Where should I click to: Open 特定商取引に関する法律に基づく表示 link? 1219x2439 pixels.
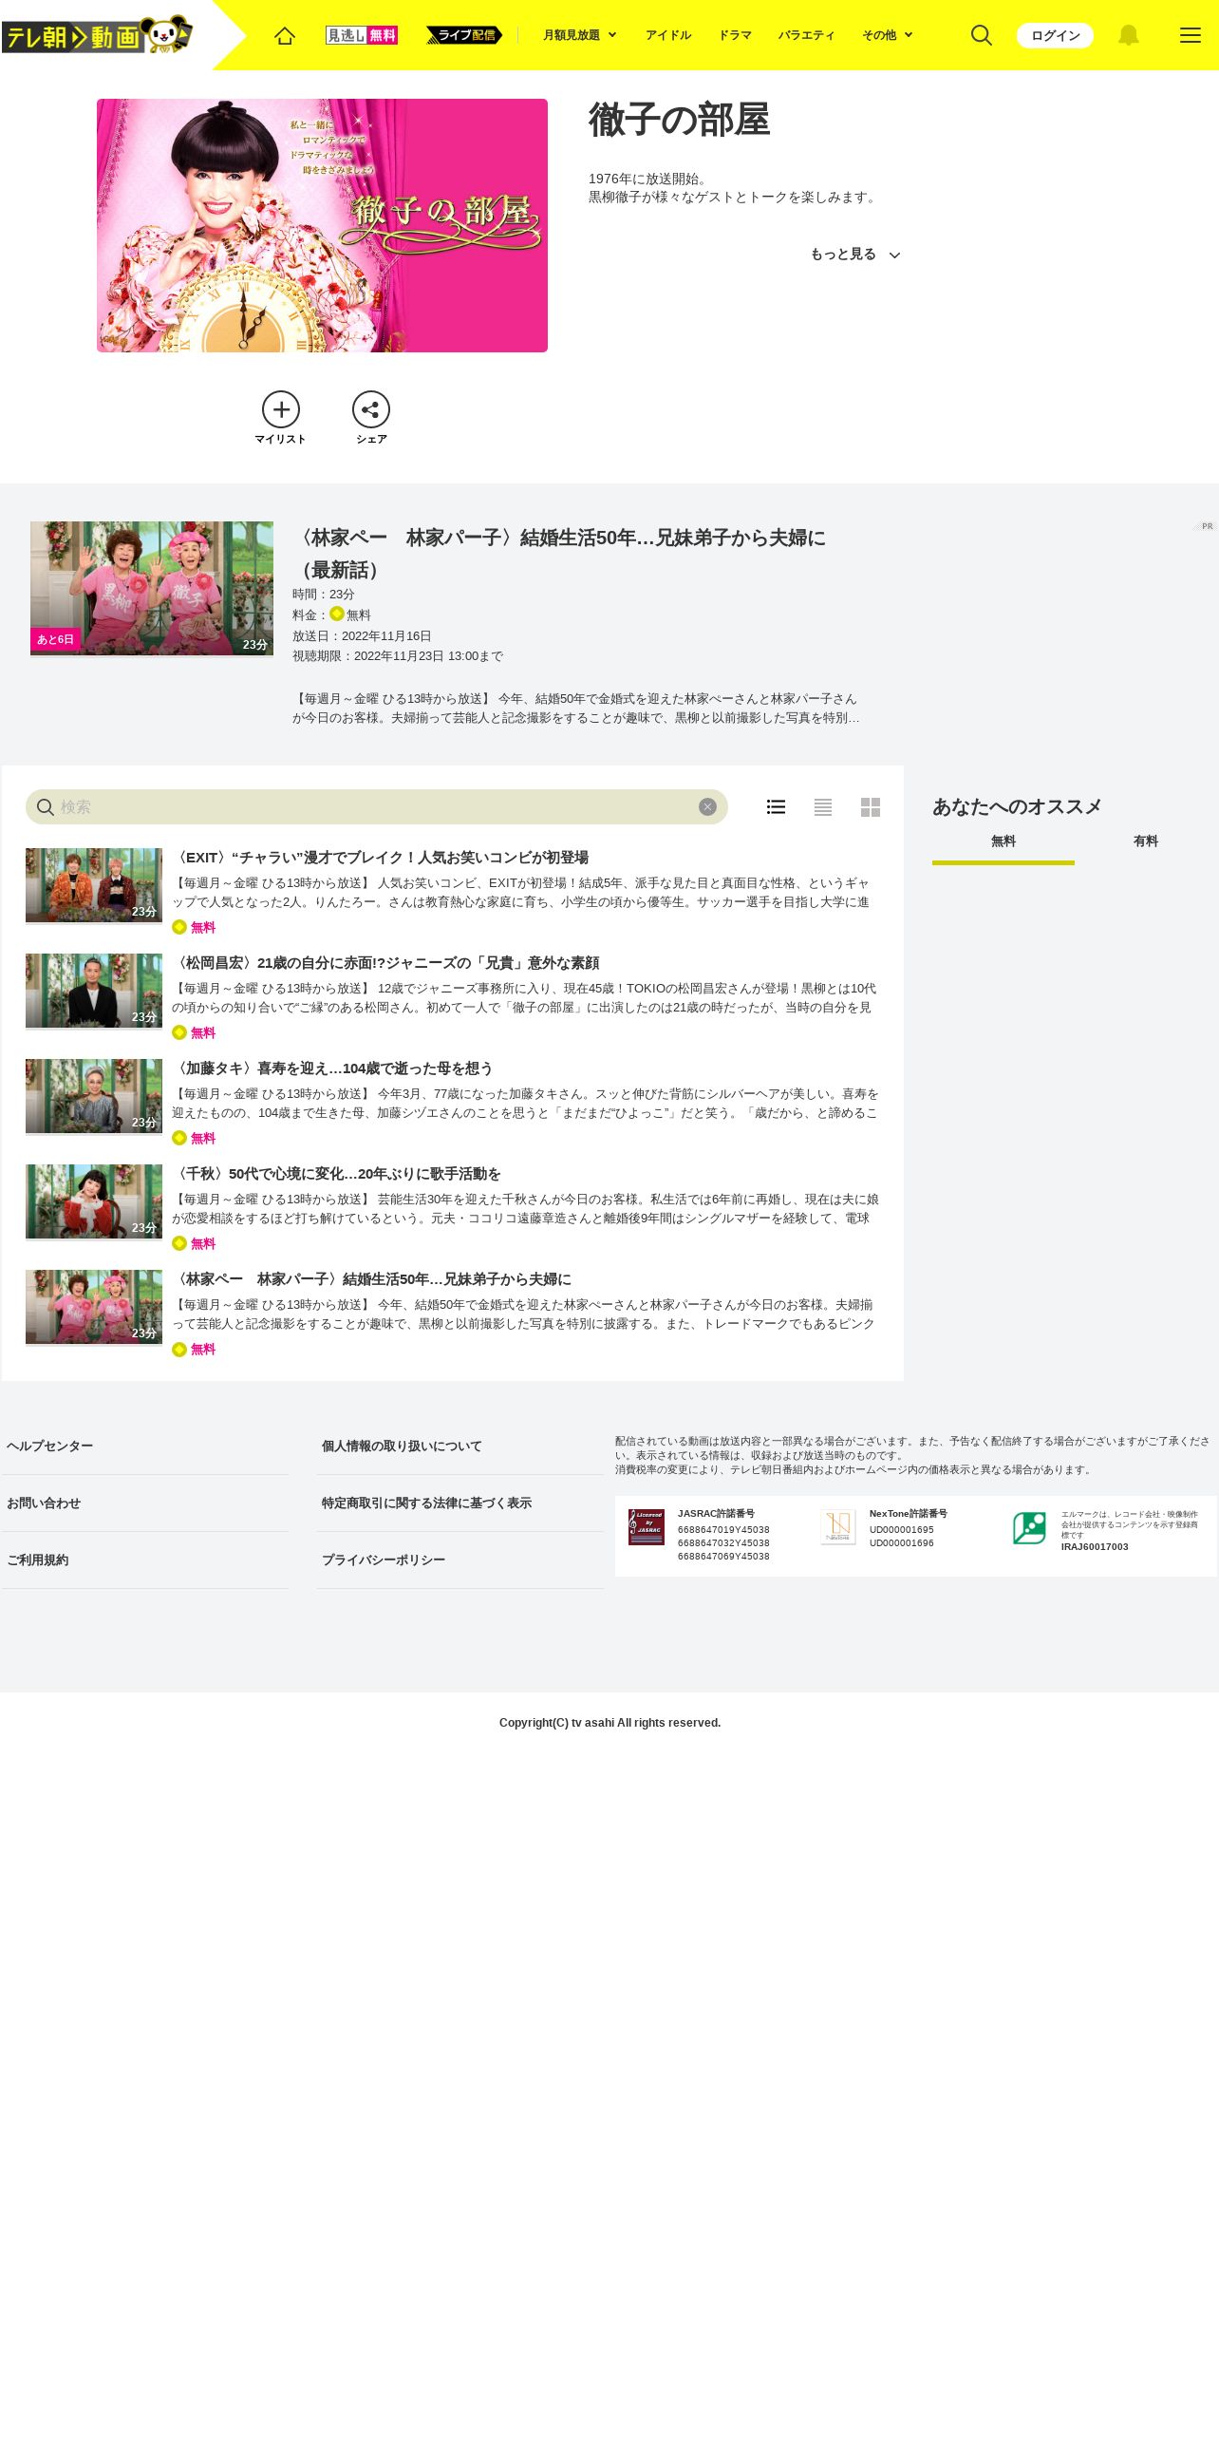tap(460, 1503)
